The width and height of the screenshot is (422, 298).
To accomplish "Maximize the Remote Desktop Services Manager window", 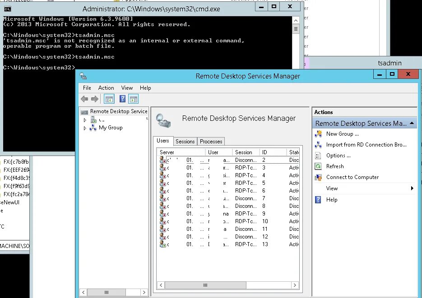I will coord(392,74).
